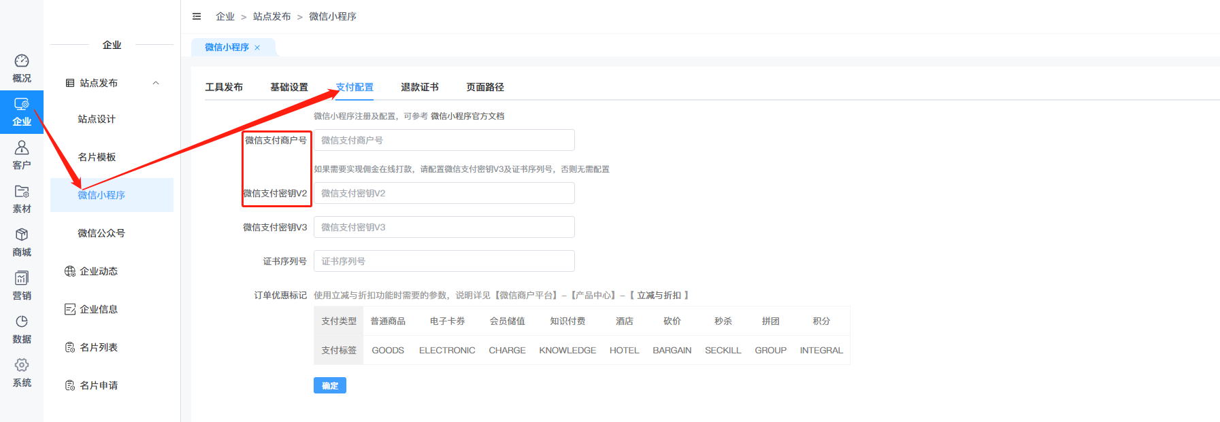This screenshot has width=1220, height=422.
Task: Select the 数据 data chart icon
Action: click(22, 322)
